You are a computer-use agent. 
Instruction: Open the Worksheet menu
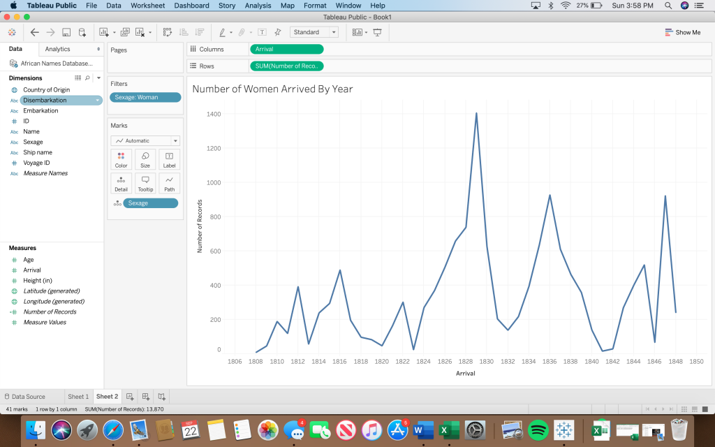pyautogui.click(x=147, y=6)
